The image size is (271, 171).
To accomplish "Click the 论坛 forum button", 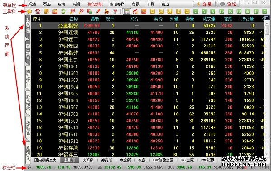I will point(228,4).
